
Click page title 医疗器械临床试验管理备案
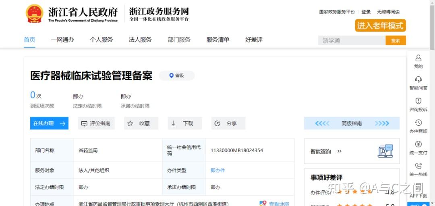[x=91, y=76]
